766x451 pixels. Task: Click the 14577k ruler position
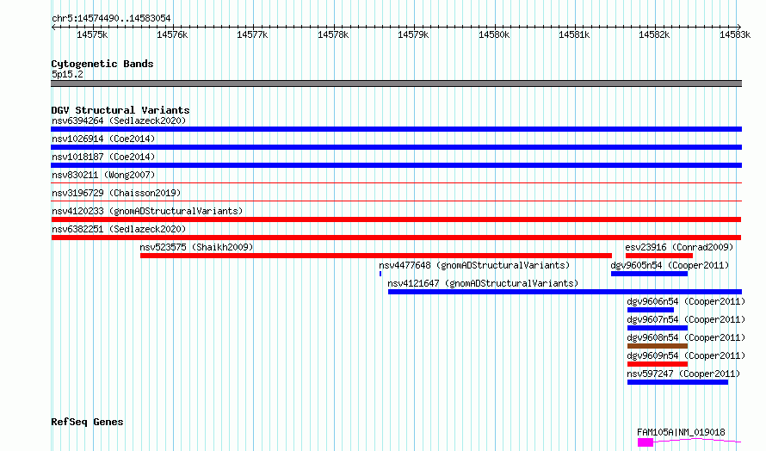[x=252, y=34]
